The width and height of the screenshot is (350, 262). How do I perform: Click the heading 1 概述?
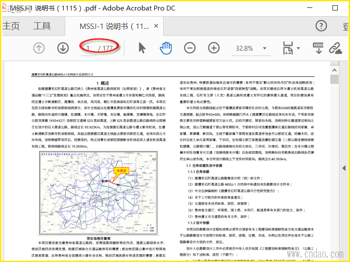point(103,83)
